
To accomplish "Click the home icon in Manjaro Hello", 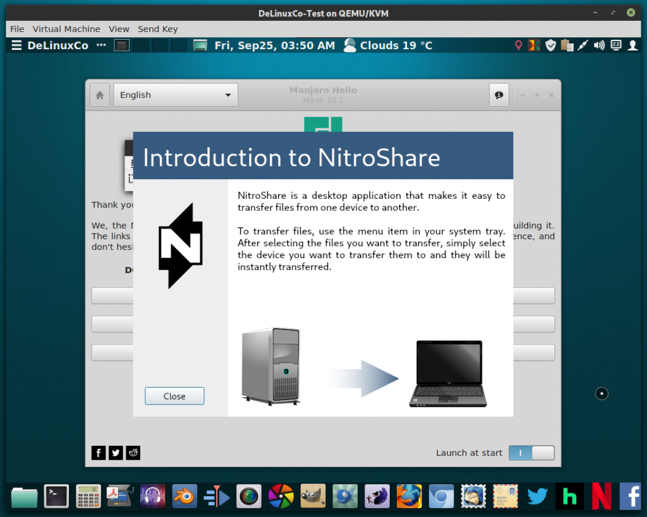I will [x=99, y=94].
